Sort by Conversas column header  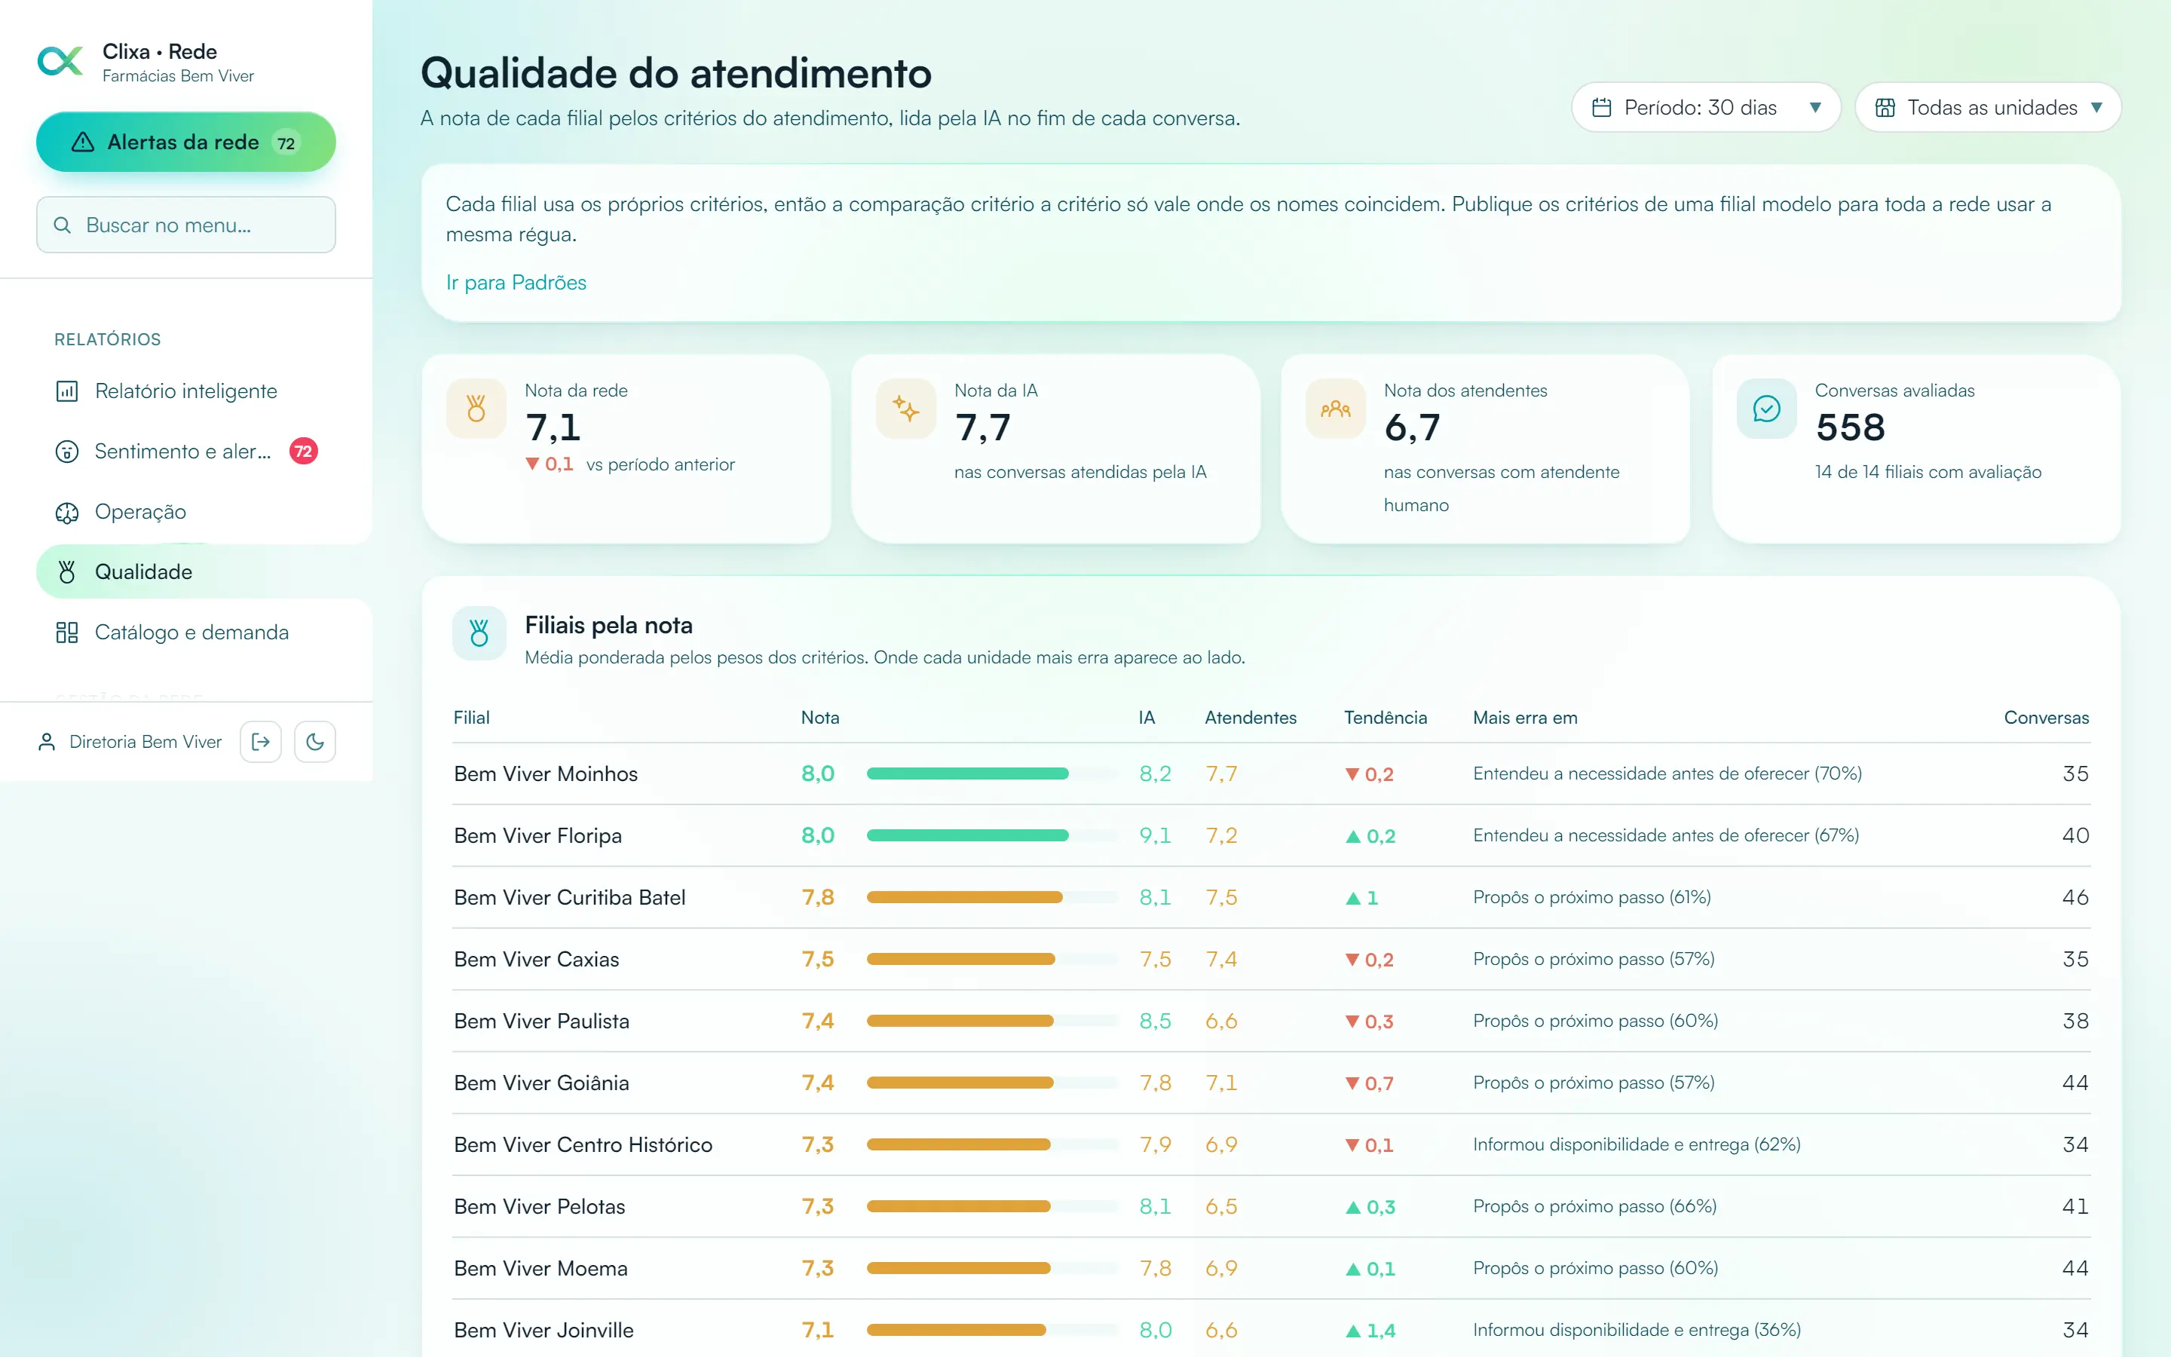(2047, 718)
